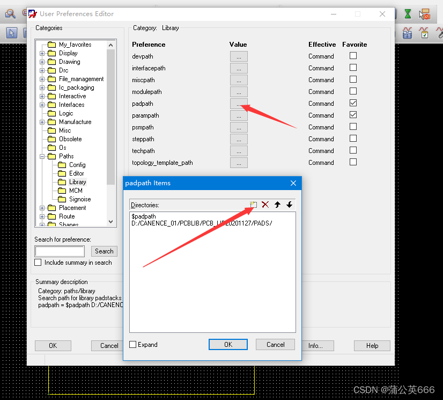443x400 pixels.
Task: Click the zoom magnifier icon in top toolbar
Action: click(10, 13)
